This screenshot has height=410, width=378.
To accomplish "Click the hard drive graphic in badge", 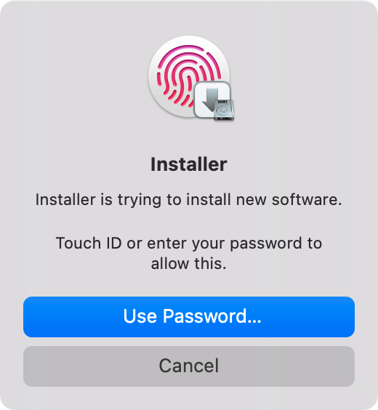I will (224, 110).
